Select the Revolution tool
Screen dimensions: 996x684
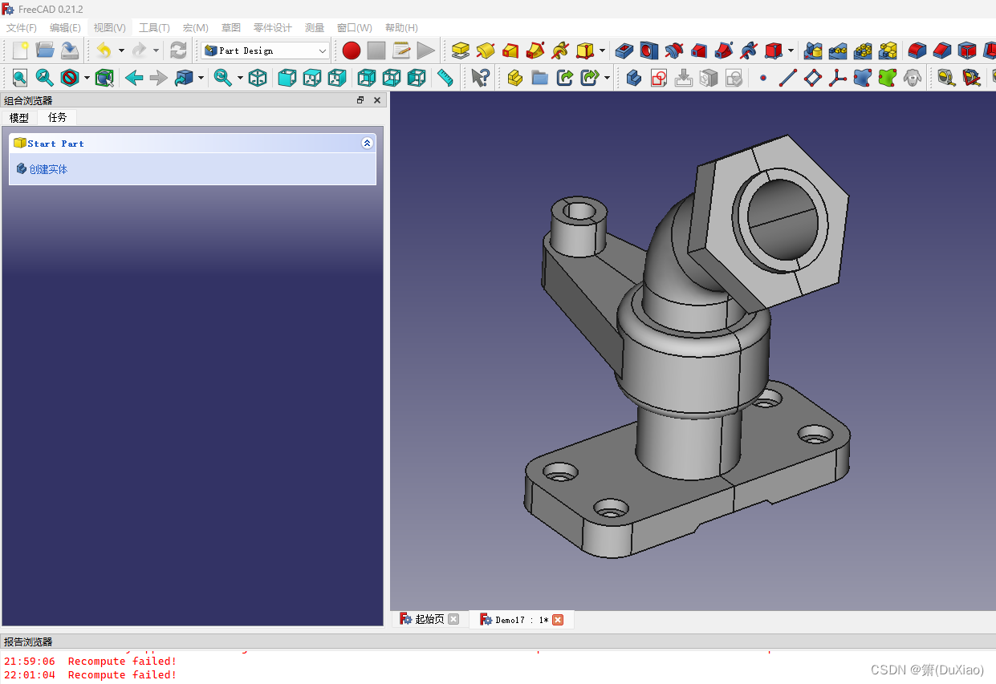(x=486, y=51)
